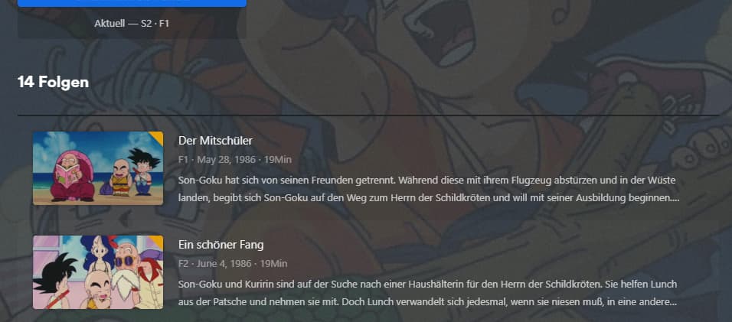The width and height of the screenshot is (732, 322).
Task: Expand the truncated Ein schöner Fang description ellipsis
Action: click(x=673, y=302)
